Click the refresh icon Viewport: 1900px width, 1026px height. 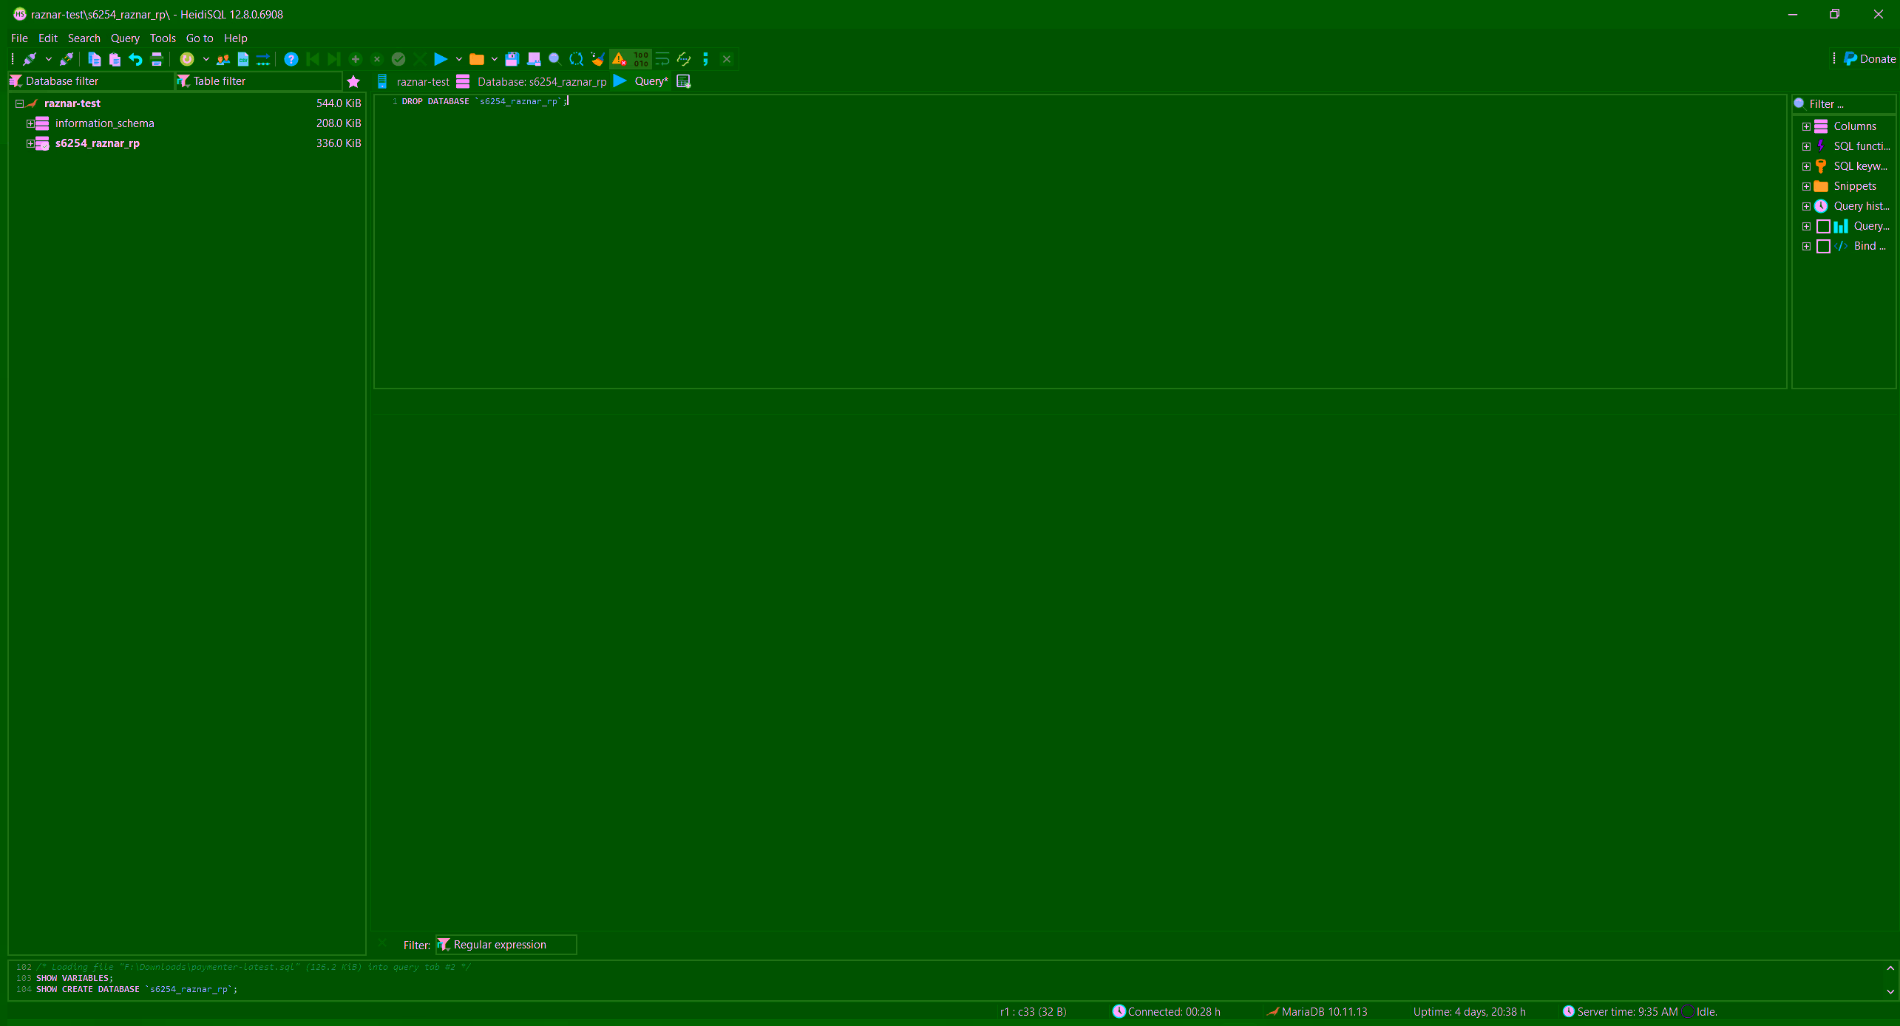pyautogui.click(x=187, y=59)
